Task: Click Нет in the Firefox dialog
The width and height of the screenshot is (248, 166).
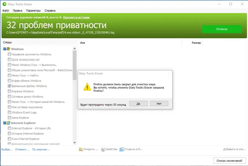Action: [x=159, y=104]
